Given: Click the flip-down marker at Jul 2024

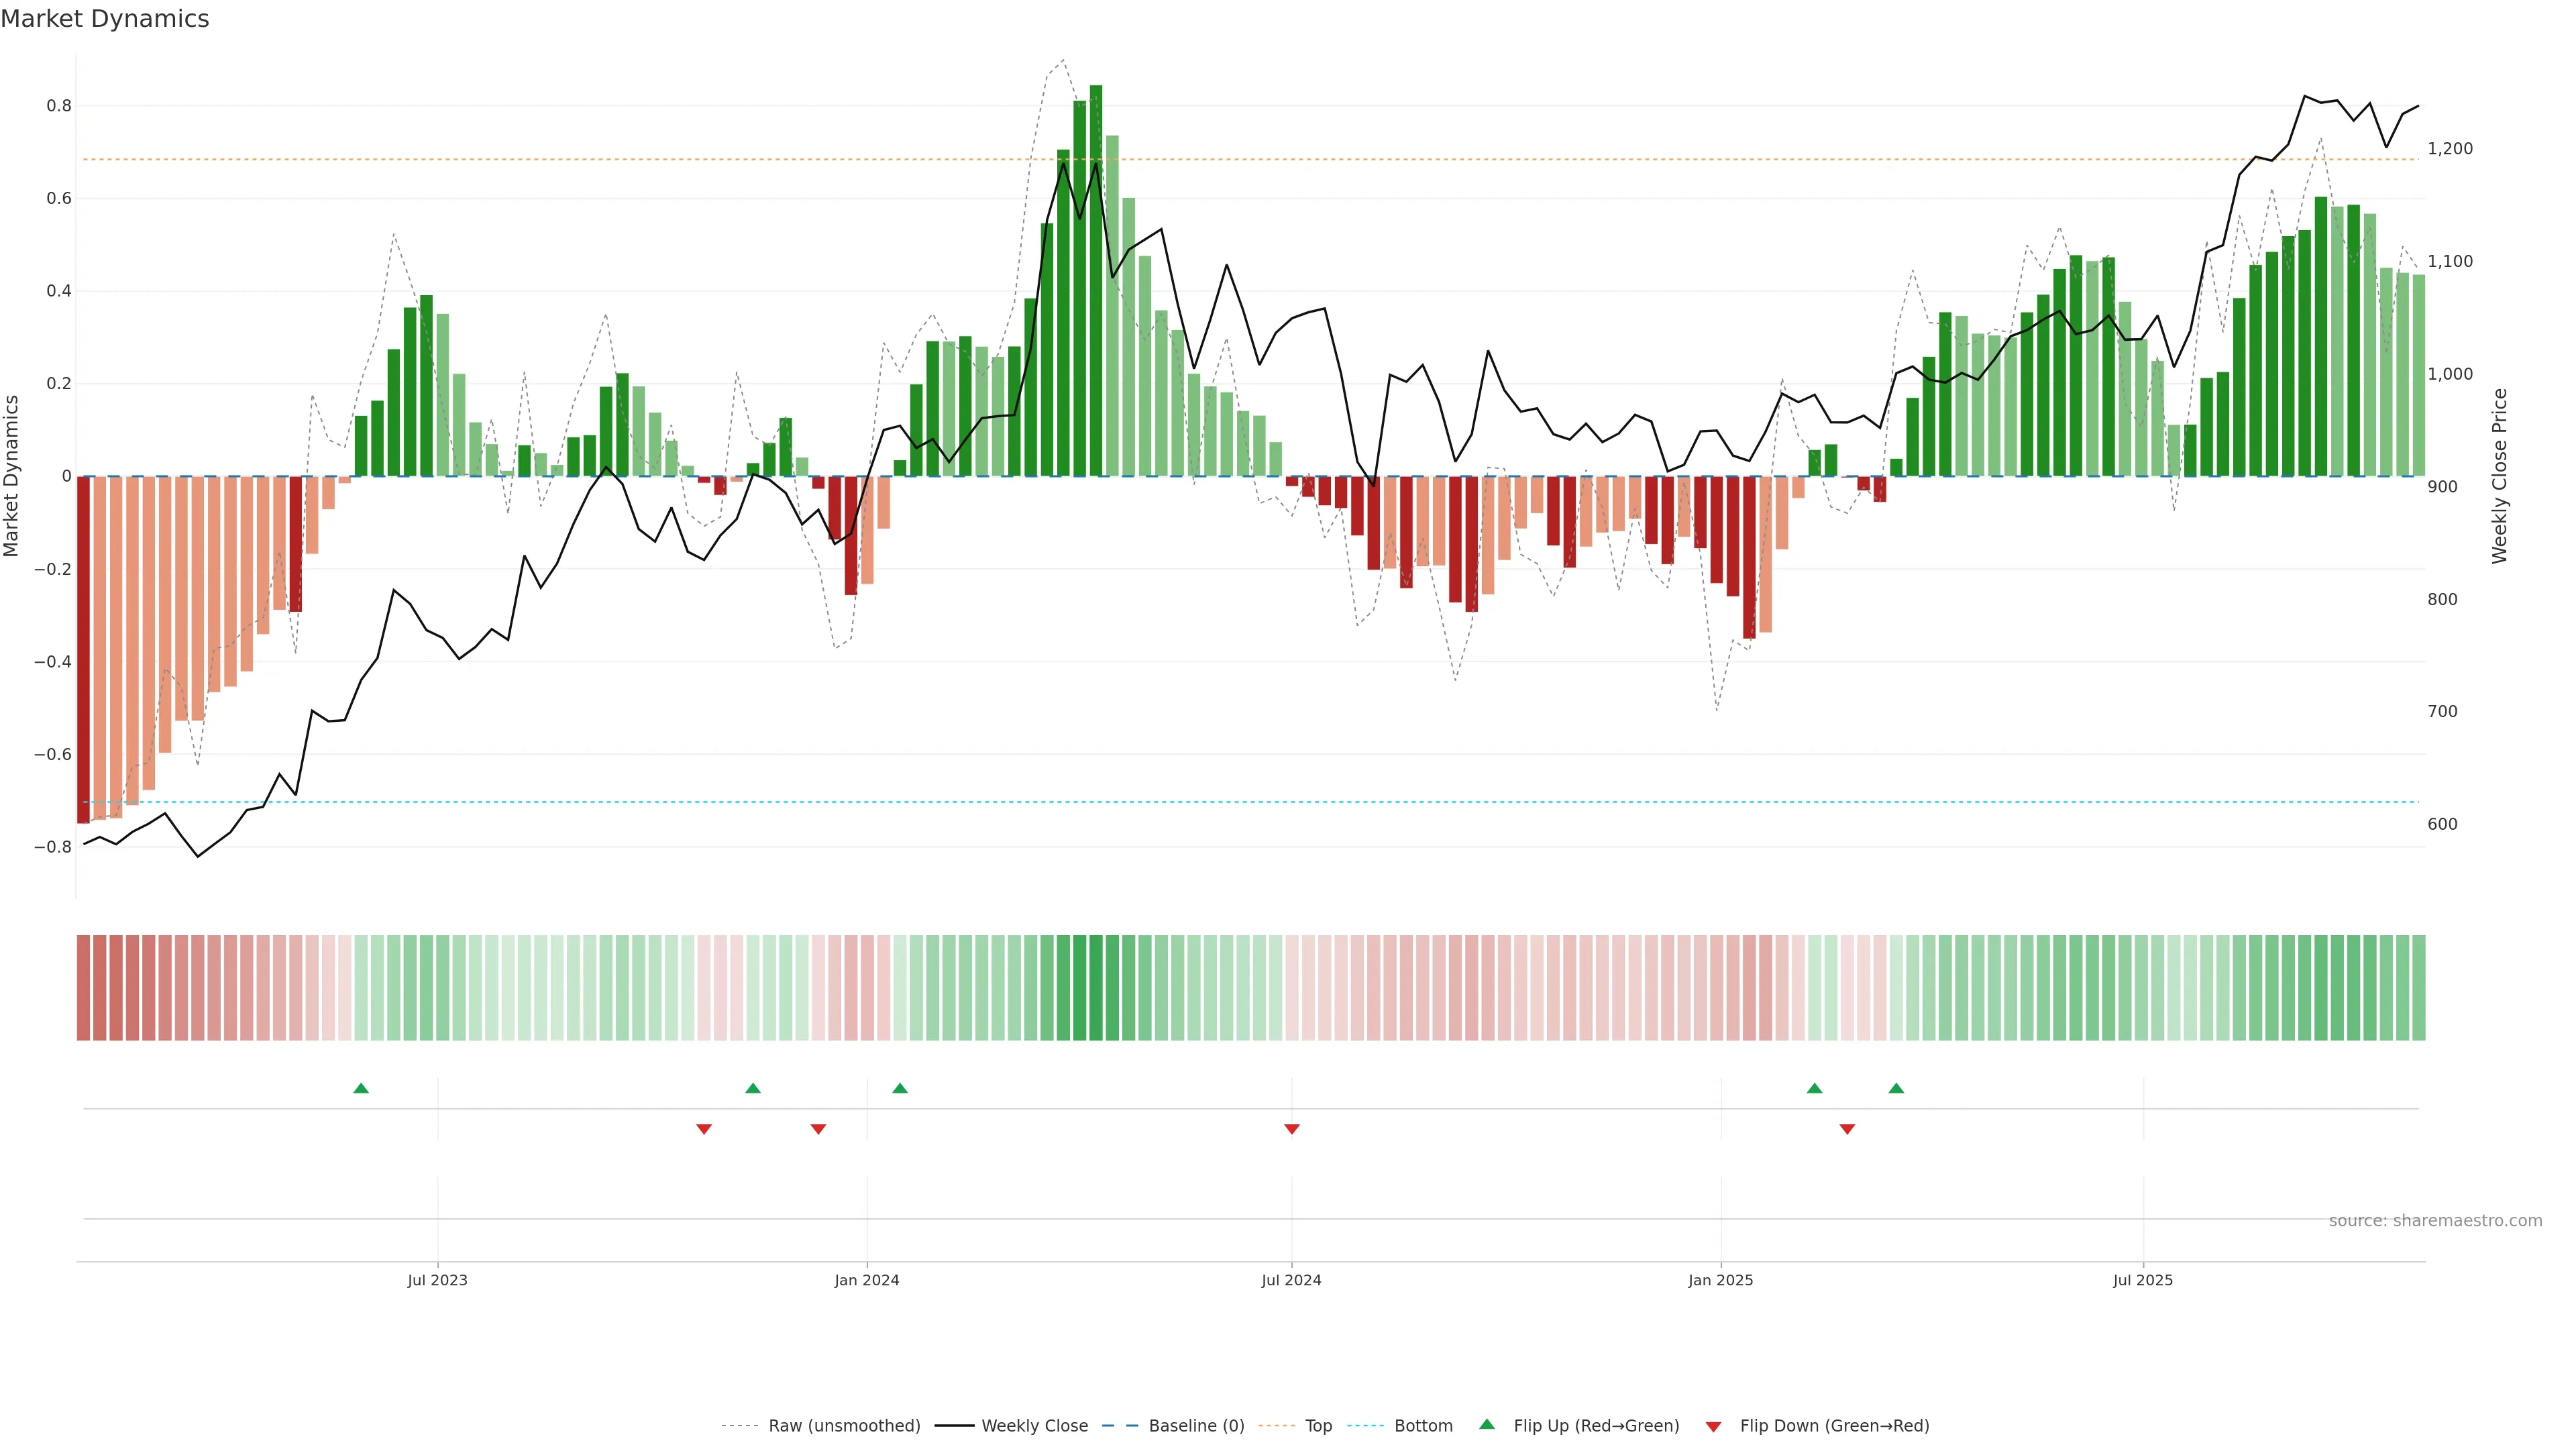Looking at the screenshot, I should coord(1291,1129).
